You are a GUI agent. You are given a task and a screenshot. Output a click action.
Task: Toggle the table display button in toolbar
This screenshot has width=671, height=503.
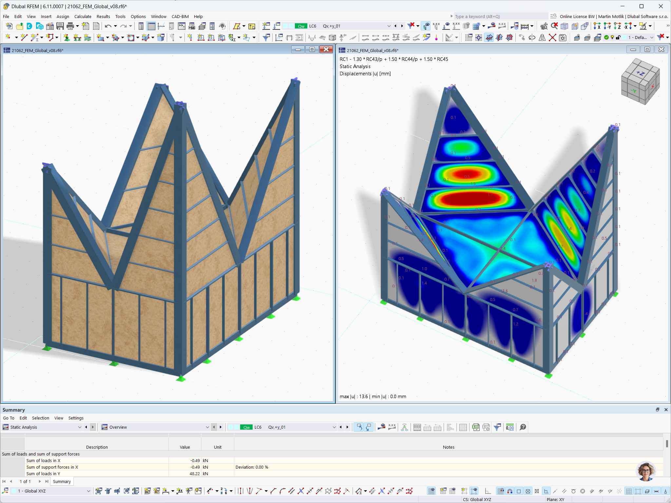coord(151,26)
